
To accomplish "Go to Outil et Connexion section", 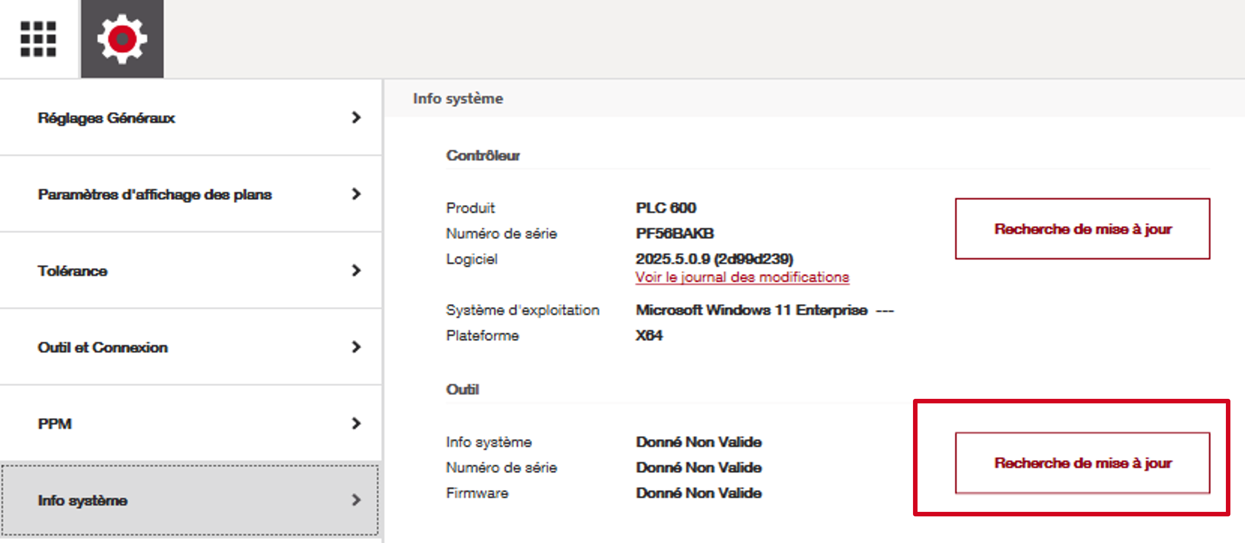I will point(103,348).
